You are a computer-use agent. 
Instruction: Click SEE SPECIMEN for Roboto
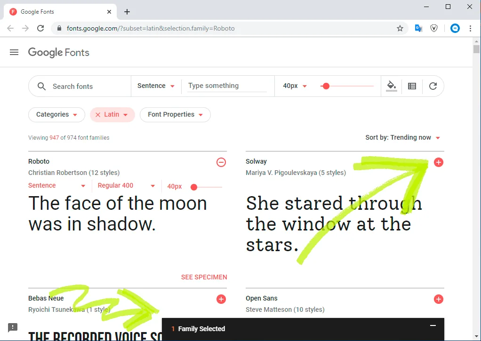(204, 277)
